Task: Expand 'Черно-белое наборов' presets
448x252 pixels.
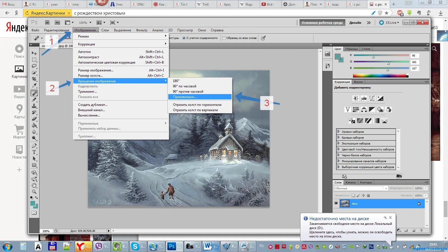Action: point(339,155)
